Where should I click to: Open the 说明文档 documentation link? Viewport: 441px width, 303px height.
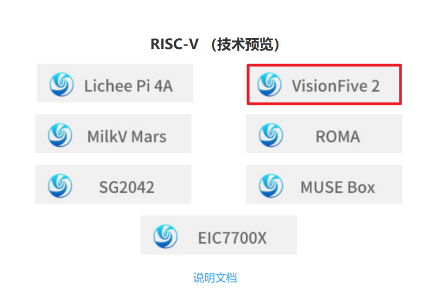215,278
